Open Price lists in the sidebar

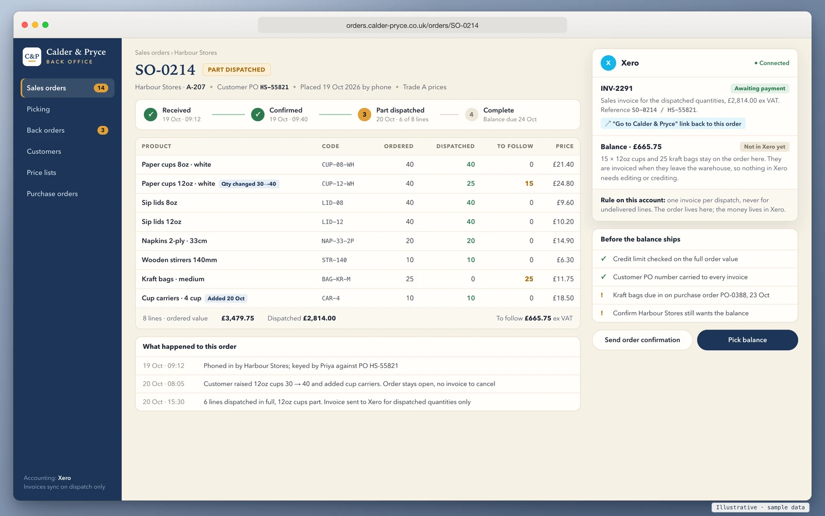tap(68, 173)
